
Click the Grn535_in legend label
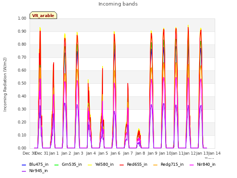(72, 164)
